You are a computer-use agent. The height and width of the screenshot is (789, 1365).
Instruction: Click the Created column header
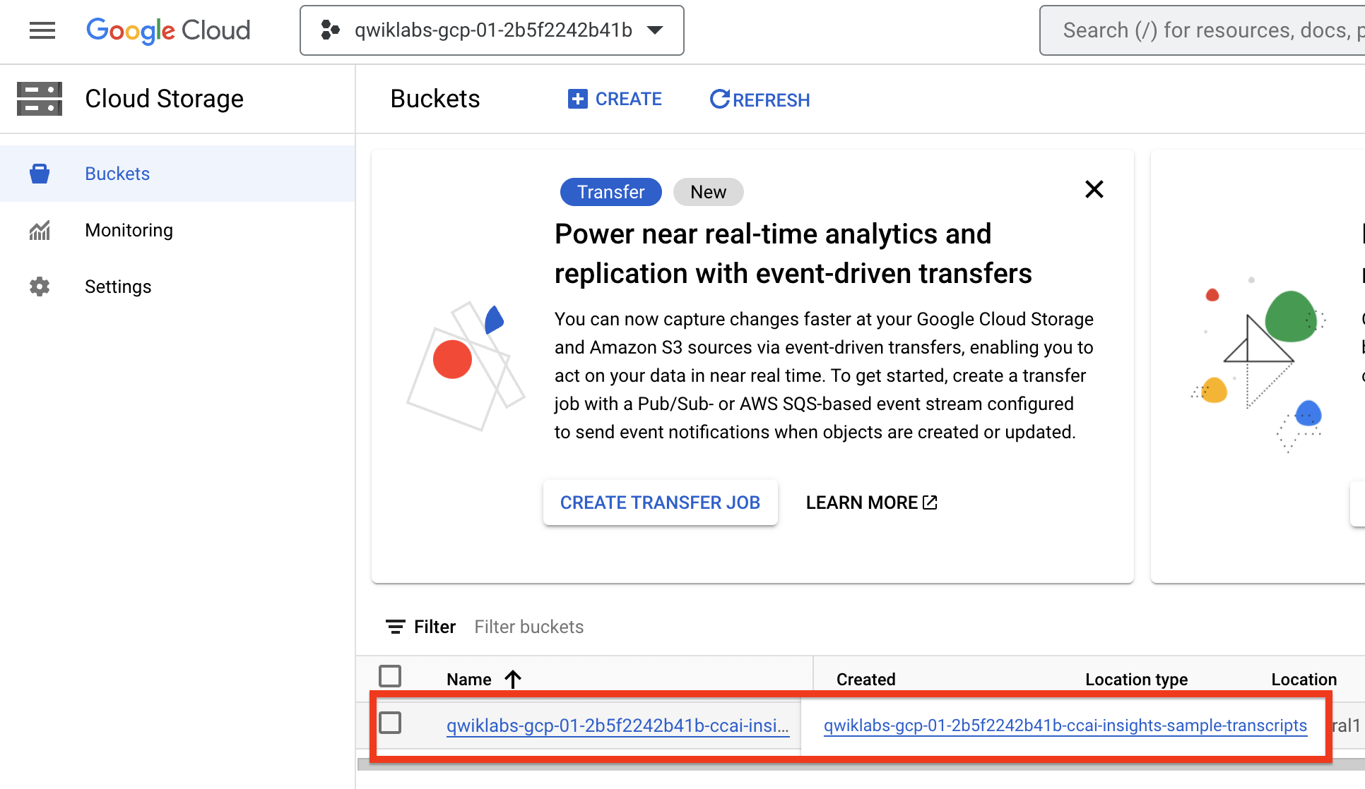pyautogui.click(x=866, y=680)
